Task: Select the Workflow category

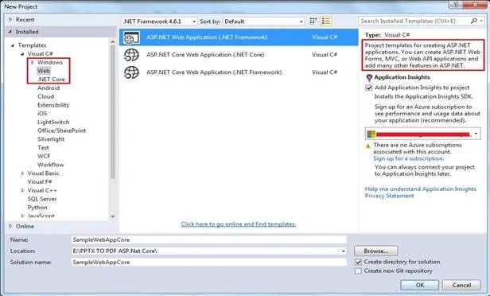Action: point(51,165)
